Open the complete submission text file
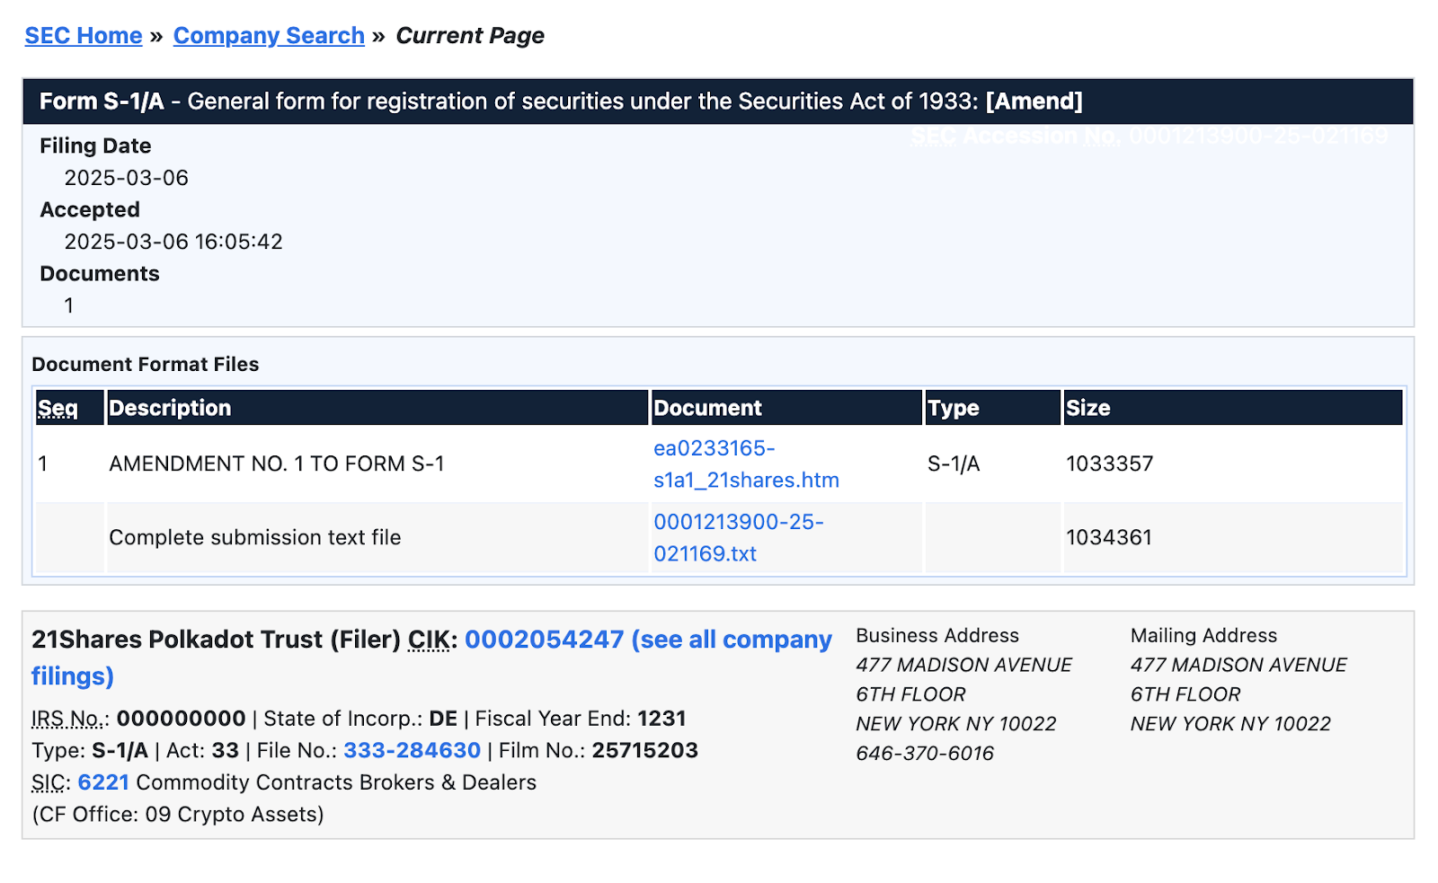 [739, 537]
